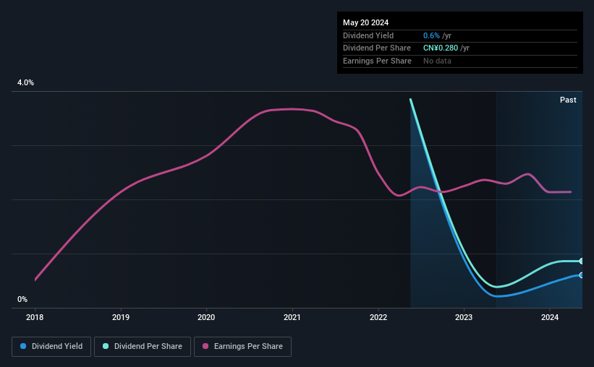Image resolution: width=594 pixels, height=367 pixels.
Task: Click the 2020 x-axis label
Action: coord(206,317)
